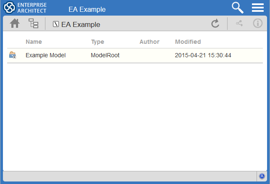The width and height of the screenshot is (270, 184).
Task: Sort by the Type column header
Action: tap(98, 42)
